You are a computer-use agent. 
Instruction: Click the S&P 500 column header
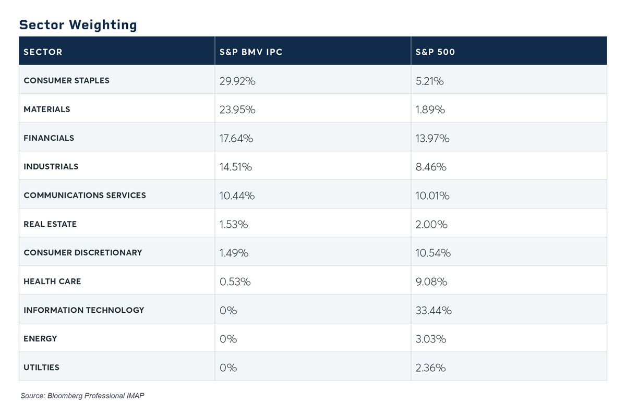pyautogui.click(x=435, y=52)
